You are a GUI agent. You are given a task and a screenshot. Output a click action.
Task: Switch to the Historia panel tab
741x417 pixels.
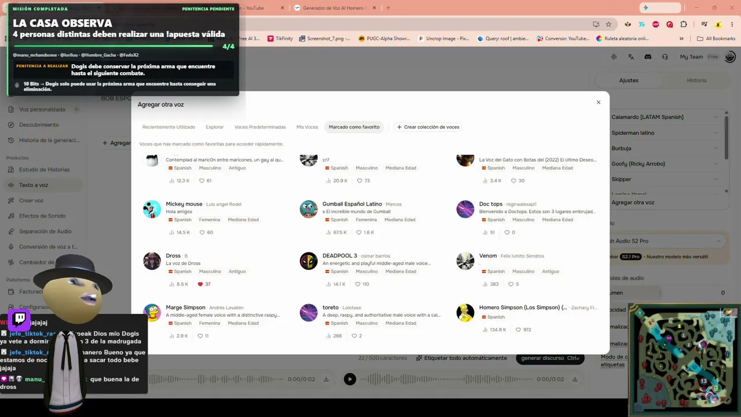[696, 81]
